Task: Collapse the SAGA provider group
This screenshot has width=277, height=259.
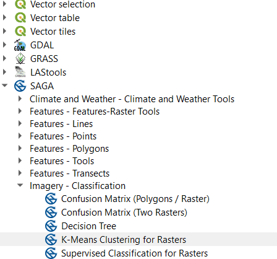Action: [x=4, y=86]
